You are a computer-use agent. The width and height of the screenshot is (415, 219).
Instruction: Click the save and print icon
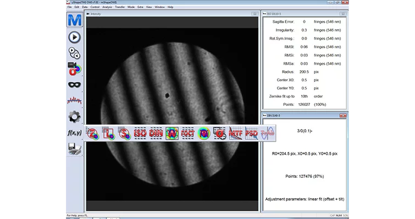click(74, 149)
